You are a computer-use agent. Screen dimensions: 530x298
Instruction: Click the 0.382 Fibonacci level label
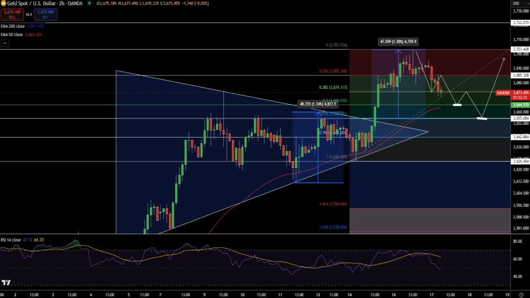334,87
